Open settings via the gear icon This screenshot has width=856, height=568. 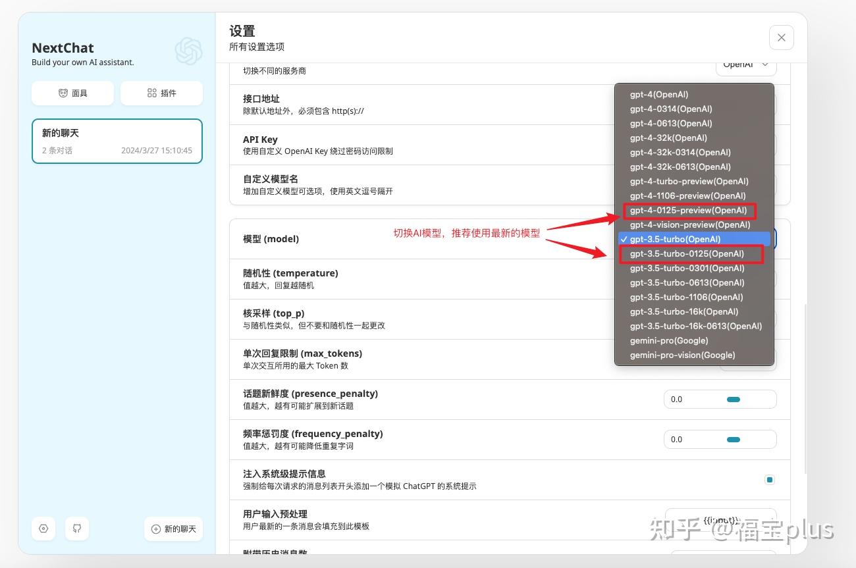tap(43, 529)
